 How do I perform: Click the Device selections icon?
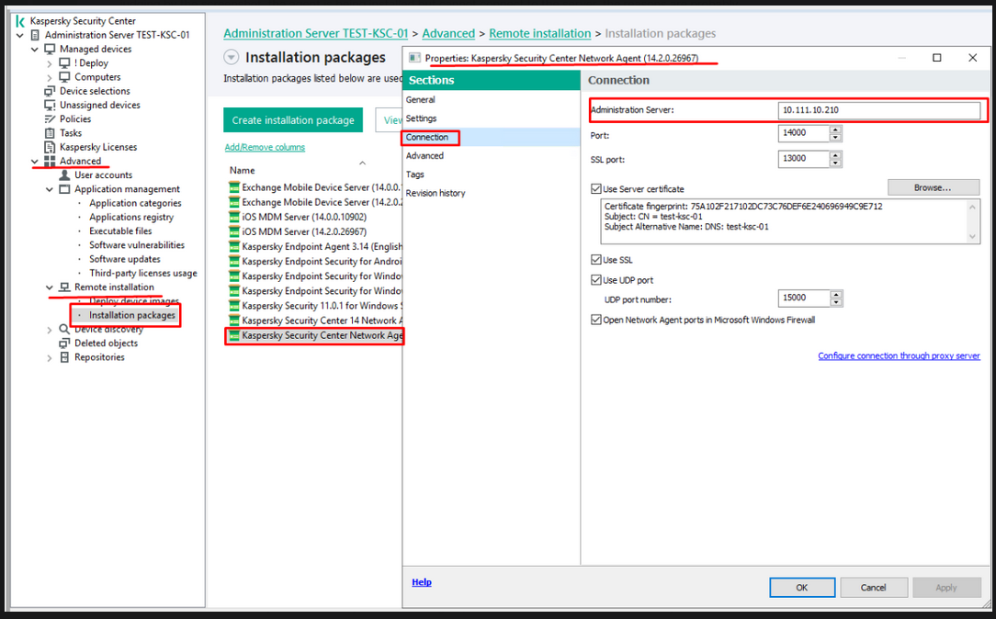coord(51,91)
